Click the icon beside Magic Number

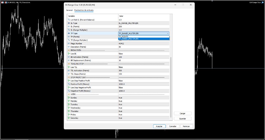[x=69, y=43]
